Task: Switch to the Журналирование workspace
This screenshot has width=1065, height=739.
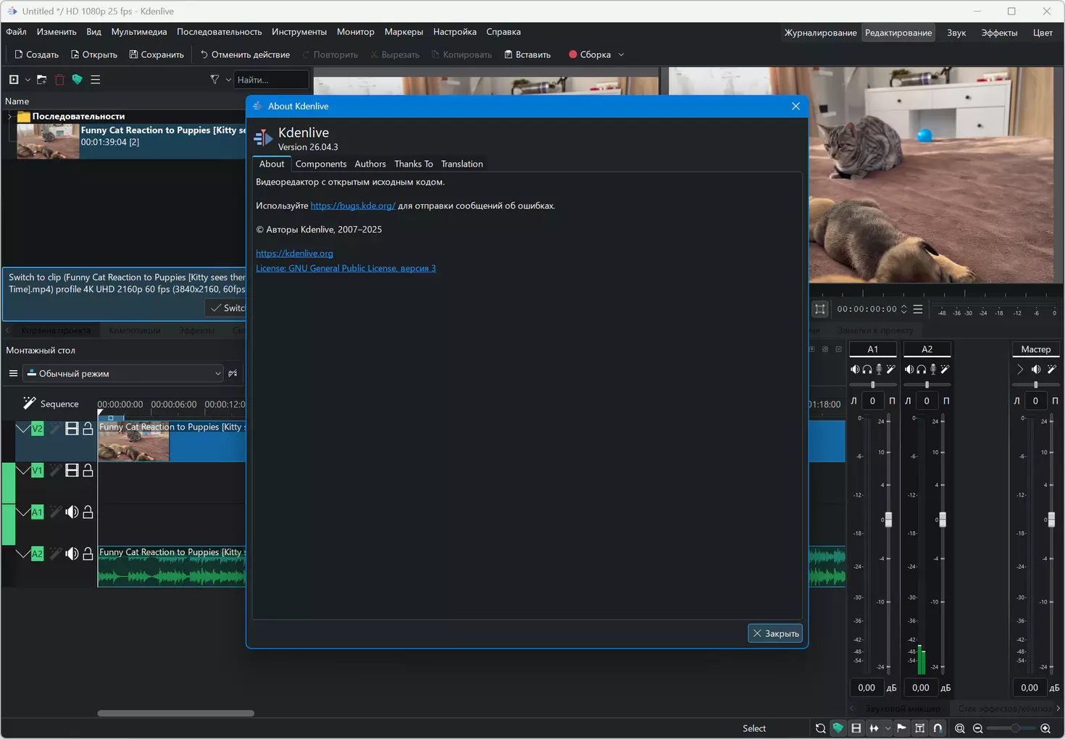Action: pos(820,33)
